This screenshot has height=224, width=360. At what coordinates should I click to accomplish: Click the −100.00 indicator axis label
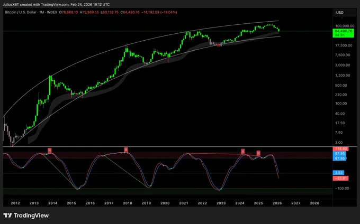pos(342,188)
